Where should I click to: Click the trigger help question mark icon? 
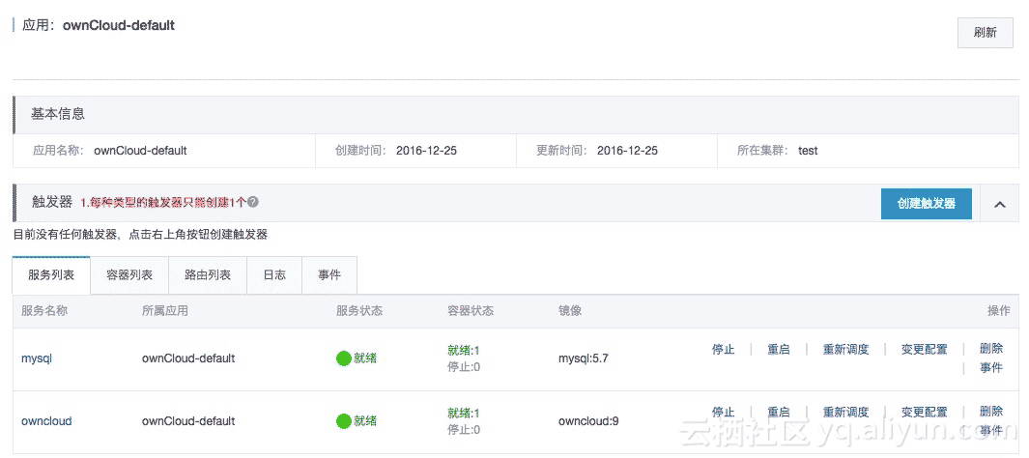[x=252, y=203]
